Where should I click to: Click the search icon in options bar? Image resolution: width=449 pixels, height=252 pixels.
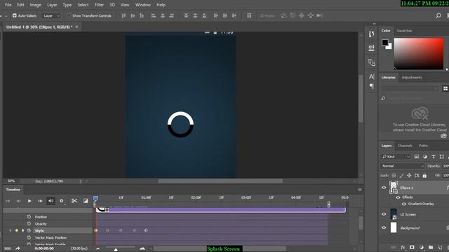(x=438, y=15)
